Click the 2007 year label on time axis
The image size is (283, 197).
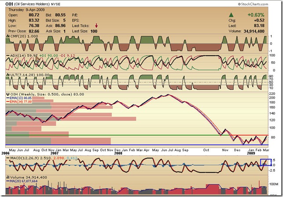[x=54, y=153]
